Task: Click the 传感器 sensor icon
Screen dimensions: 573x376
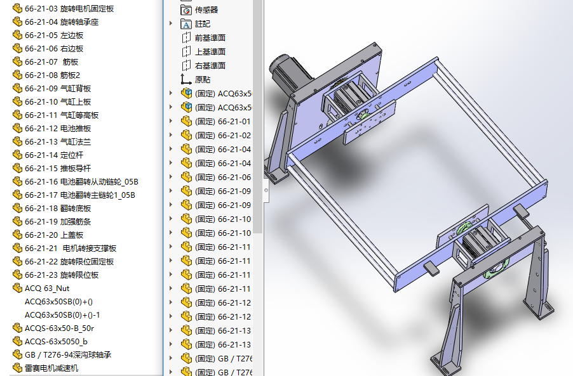Action: 186,10
